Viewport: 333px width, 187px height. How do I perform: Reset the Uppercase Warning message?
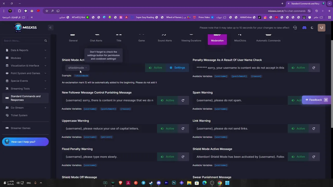coord(183,129)
